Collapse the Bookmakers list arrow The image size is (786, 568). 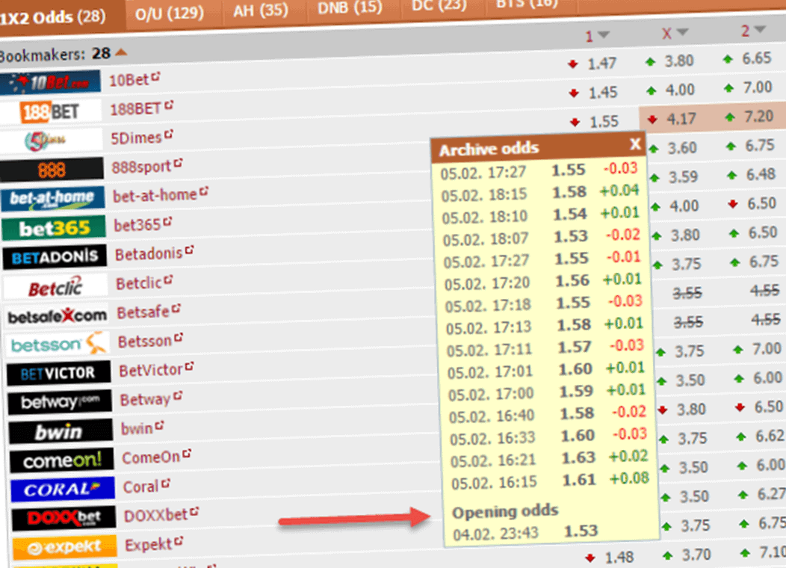120,54
